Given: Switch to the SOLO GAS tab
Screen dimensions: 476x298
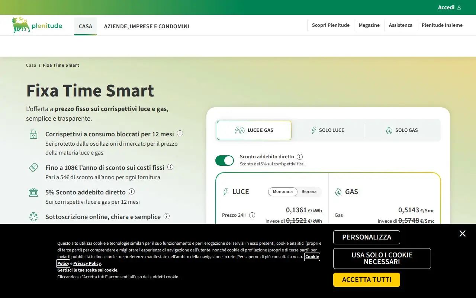Looking at the screenshot, I should point(402,130).
